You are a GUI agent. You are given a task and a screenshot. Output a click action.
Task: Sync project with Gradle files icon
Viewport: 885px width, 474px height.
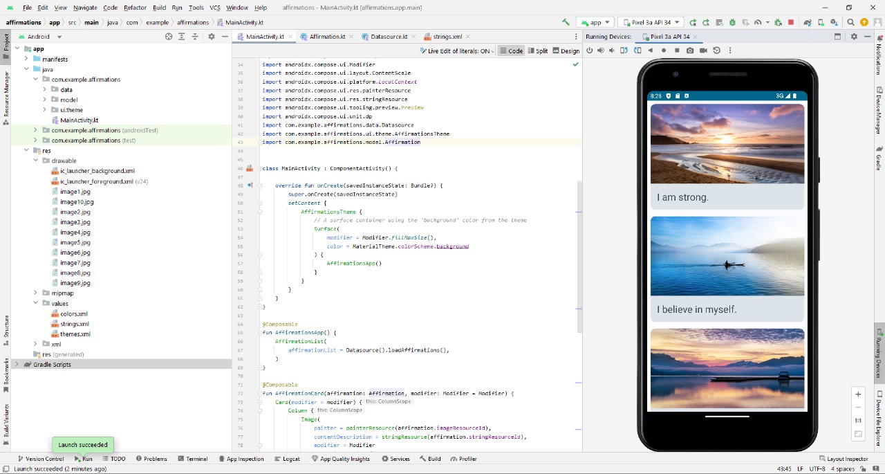tap(808, 22)
